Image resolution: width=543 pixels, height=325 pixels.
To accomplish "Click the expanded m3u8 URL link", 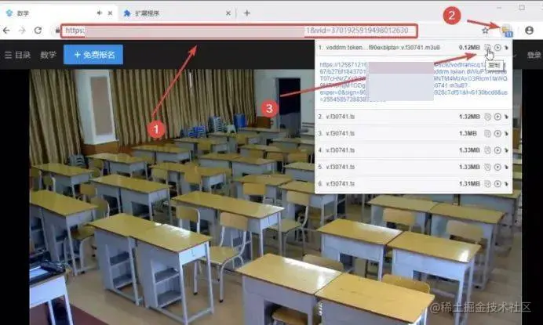I will [414, 82].
